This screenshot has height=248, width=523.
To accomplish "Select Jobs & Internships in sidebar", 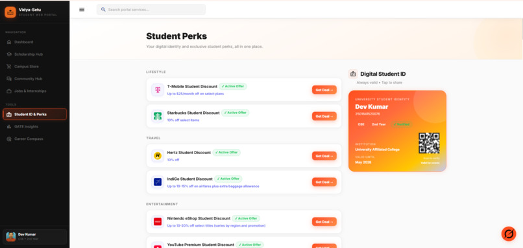I will click(x=34, y=91).
